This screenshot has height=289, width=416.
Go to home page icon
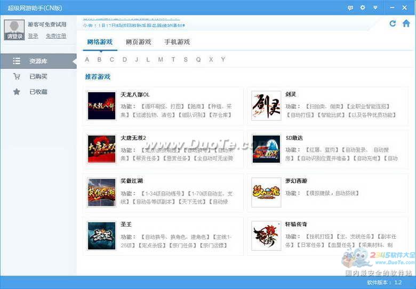coord(406,23)
